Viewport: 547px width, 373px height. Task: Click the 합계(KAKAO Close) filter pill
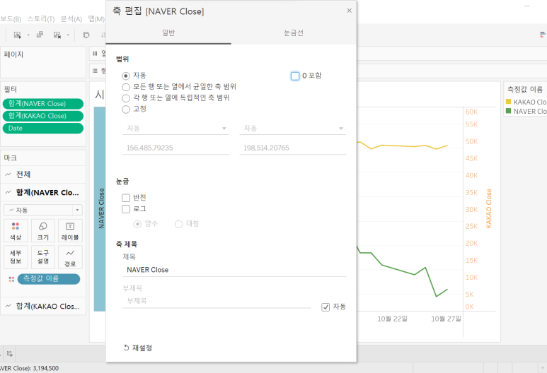(x=43, y=116)
